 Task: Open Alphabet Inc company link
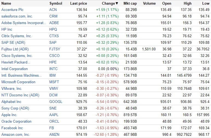click(11, 102)
